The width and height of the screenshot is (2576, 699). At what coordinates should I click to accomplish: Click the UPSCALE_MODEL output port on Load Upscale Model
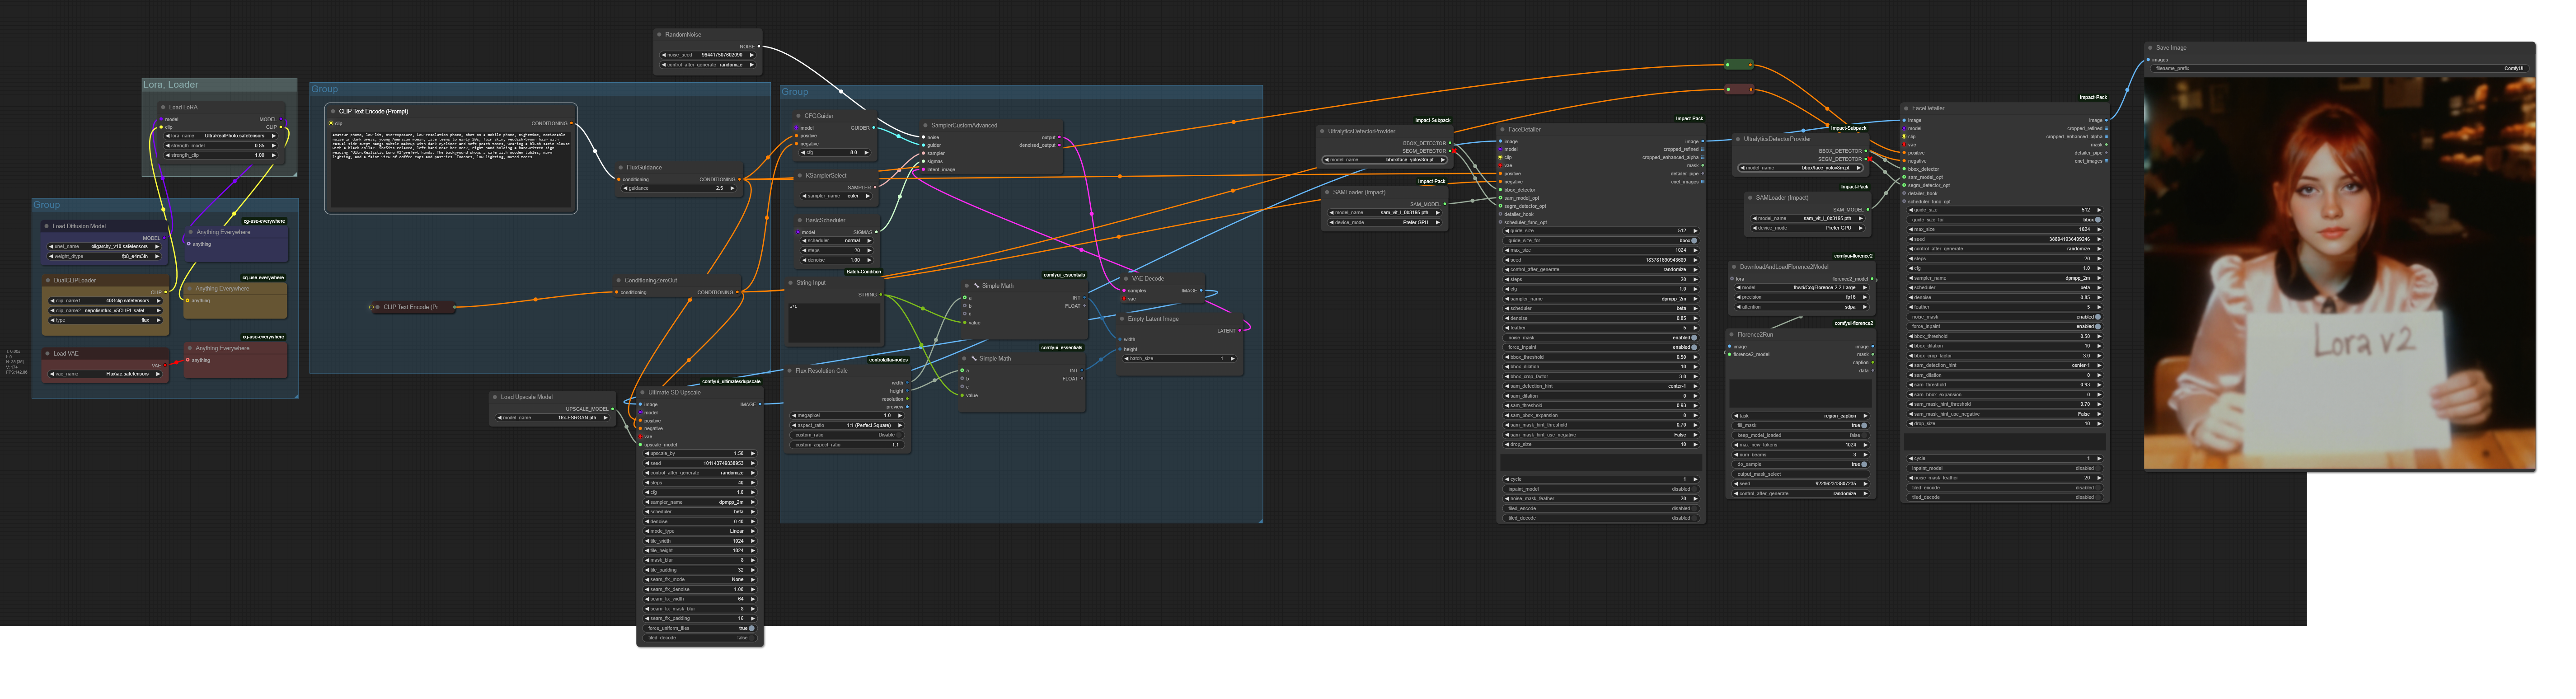tap(614, 409)
